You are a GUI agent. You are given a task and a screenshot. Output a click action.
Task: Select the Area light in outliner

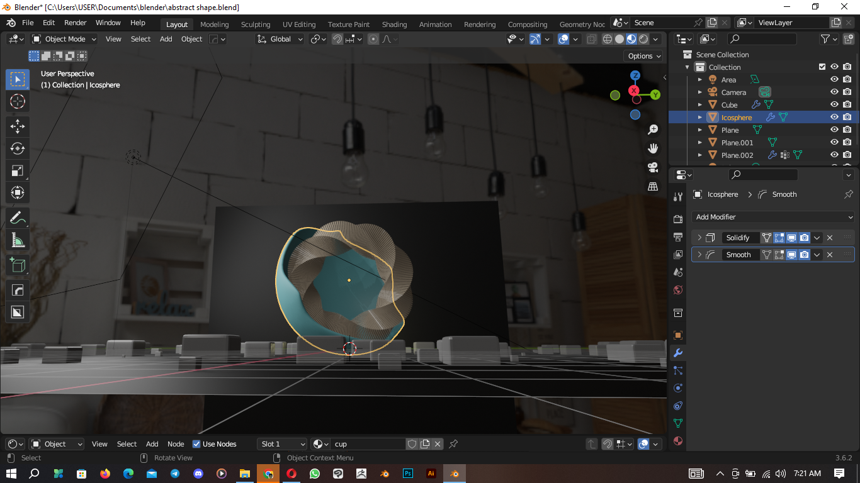pos(728,79)
